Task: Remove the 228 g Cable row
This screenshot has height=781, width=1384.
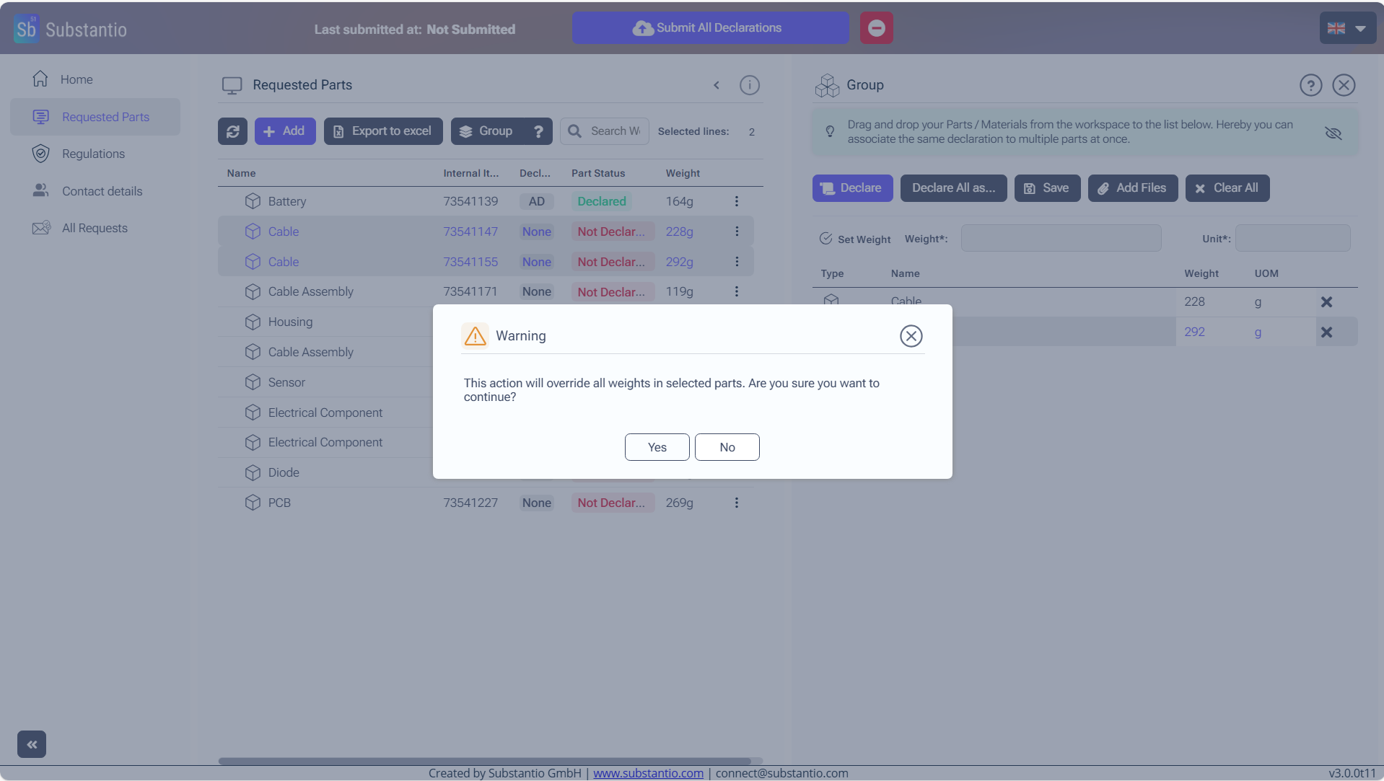Action: point(1326,302)
